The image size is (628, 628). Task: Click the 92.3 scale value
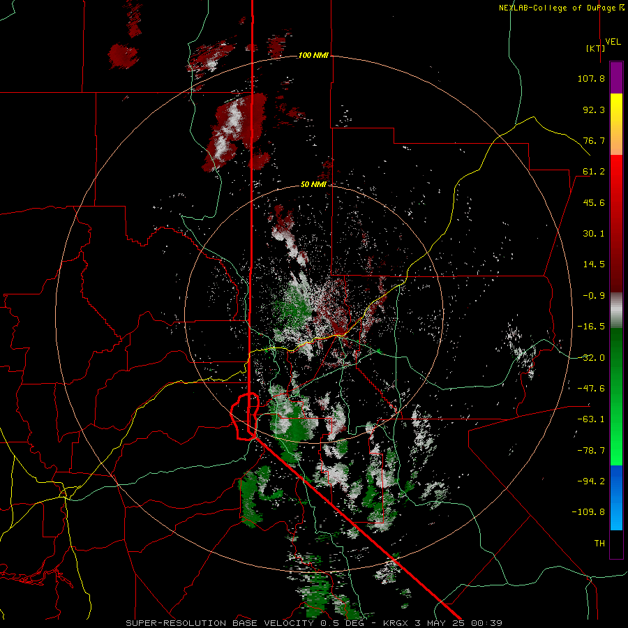click(594, 110)
